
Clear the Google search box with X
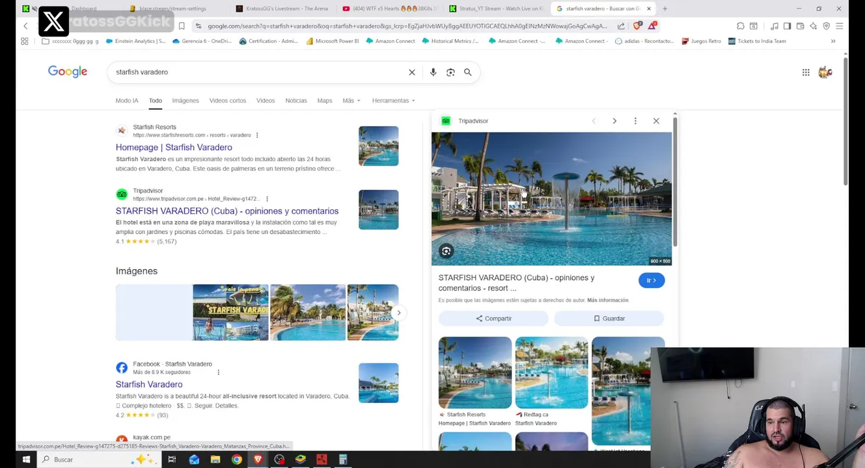(x=412, y=72)
